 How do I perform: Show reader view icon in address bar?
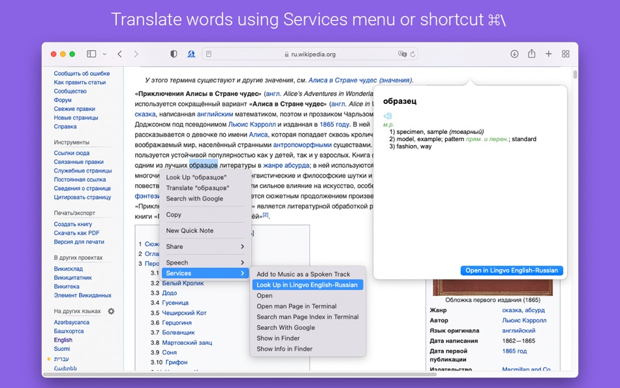pyautogui.click(x=209, y=54)
